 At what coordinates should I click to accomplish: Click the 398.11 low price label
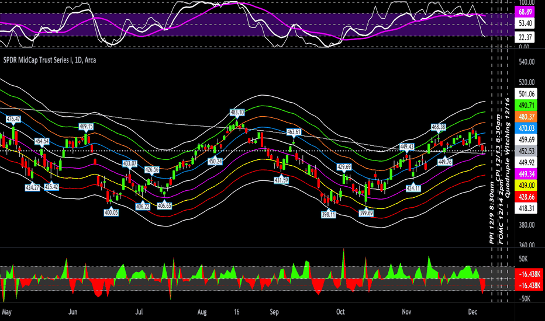point(329,214)
